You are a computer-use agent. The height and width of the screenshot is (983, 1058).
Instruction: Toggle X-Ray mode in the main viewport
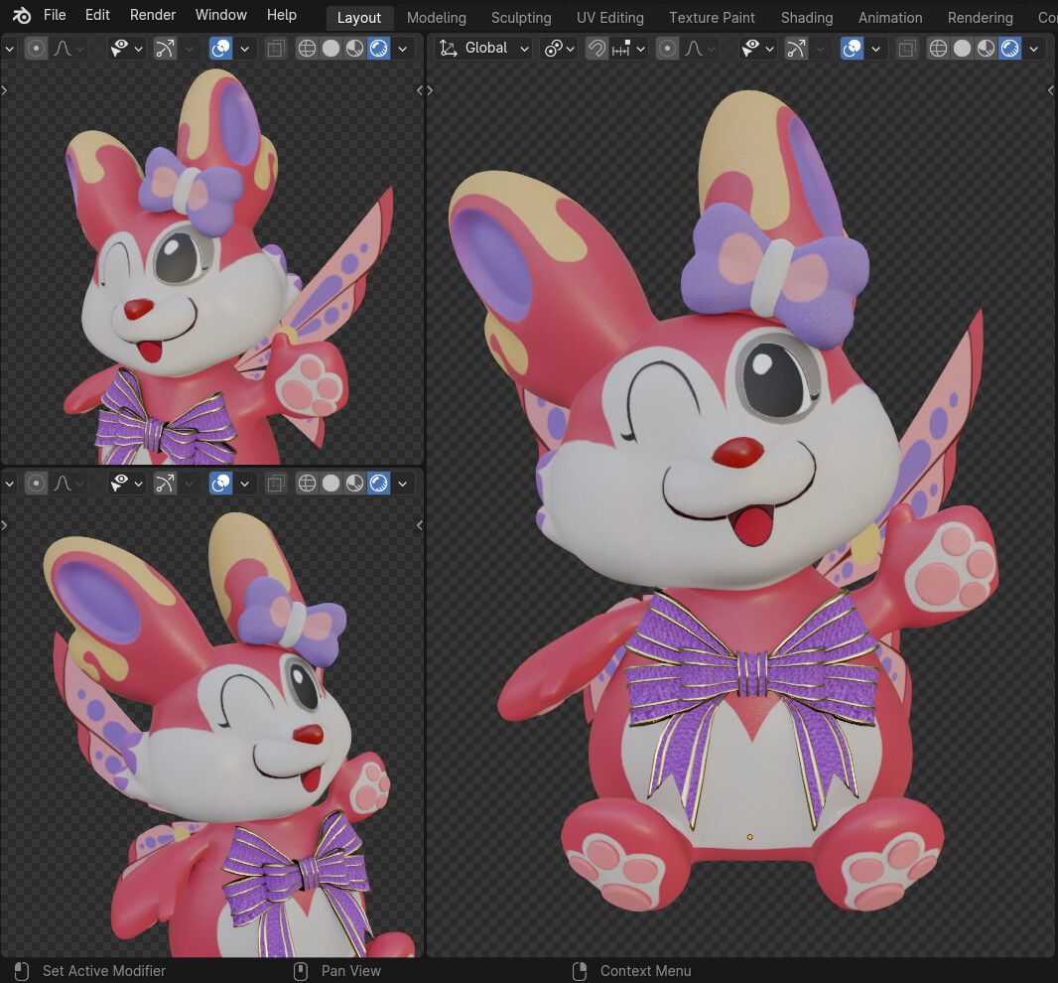coord(906,48)
